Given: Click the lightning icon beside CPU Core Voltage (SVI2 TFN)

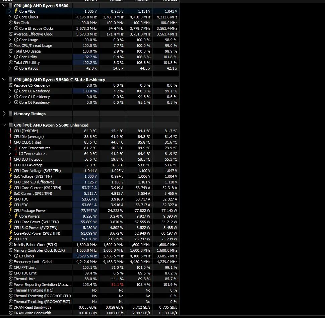Looking at the screenshot, I should point(11,171).
